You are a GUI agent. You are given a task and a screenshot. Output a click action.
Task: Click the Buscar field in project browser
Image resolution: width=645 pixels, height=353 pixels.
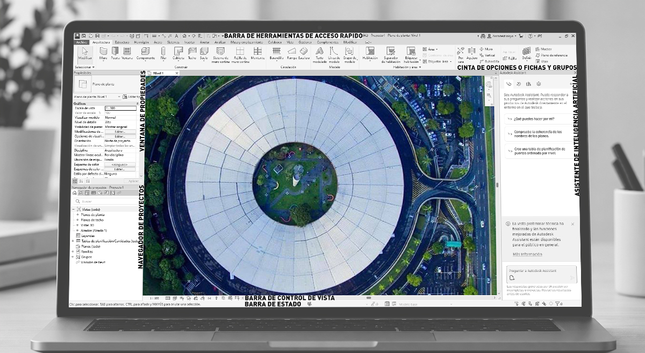tap(105, 201)
